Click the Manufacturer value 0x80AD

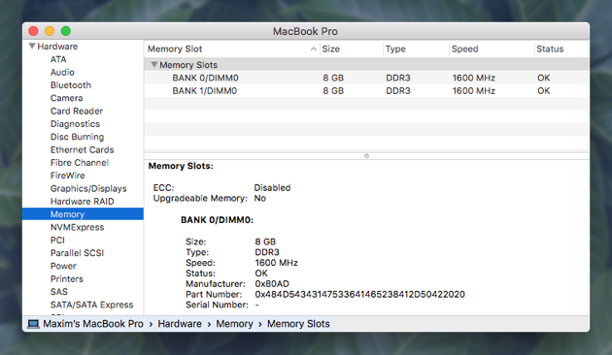[272, 283]
